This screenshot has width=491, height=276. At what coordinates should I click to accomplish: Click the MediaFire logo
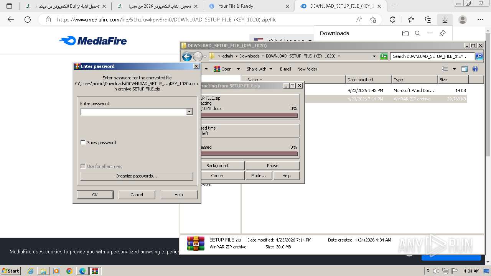(x=93, y=41)
